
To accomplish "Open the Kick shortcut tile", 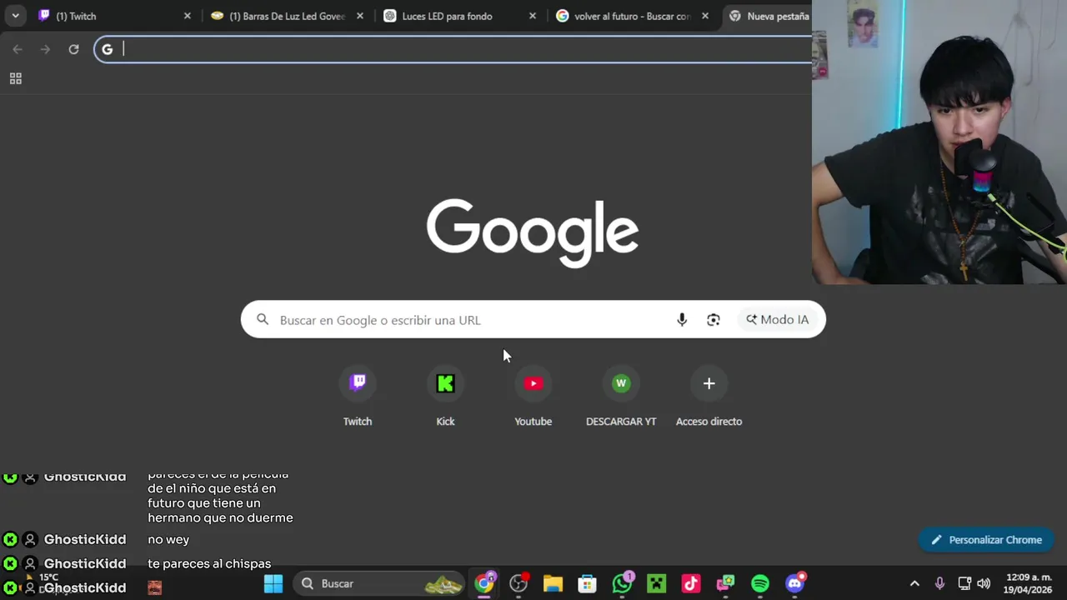I will (x=445, y=397).
